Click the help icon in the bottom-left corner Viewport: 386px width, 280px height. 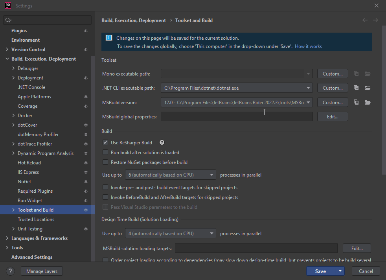pyautogui.click(x=10, y=271)
